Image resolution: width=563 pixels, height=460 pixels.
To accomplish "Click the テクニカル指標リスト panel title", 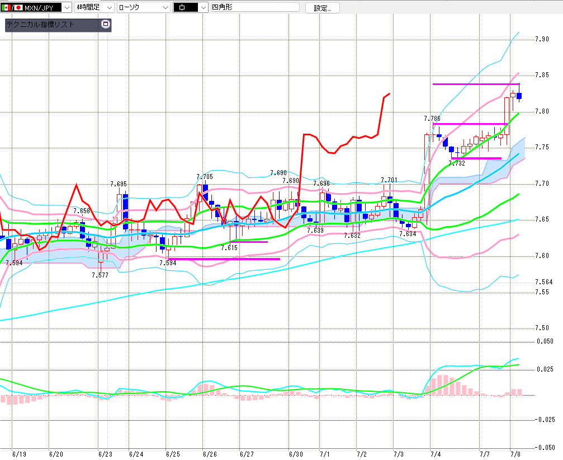I will click(x=40, y=25).
